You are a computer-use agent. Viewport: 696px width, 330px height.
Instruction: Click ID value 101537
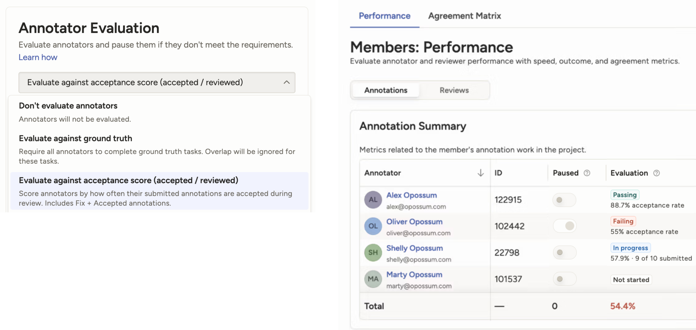pos(508,279)
